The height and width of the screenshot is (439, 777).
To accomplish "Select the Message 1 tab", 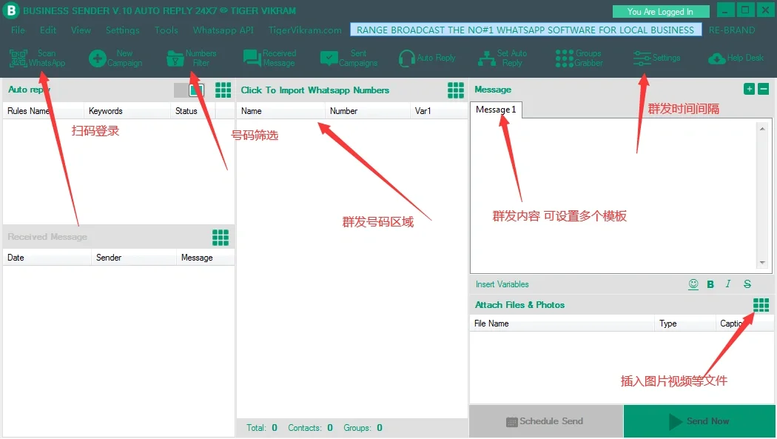I will (496, 110).
